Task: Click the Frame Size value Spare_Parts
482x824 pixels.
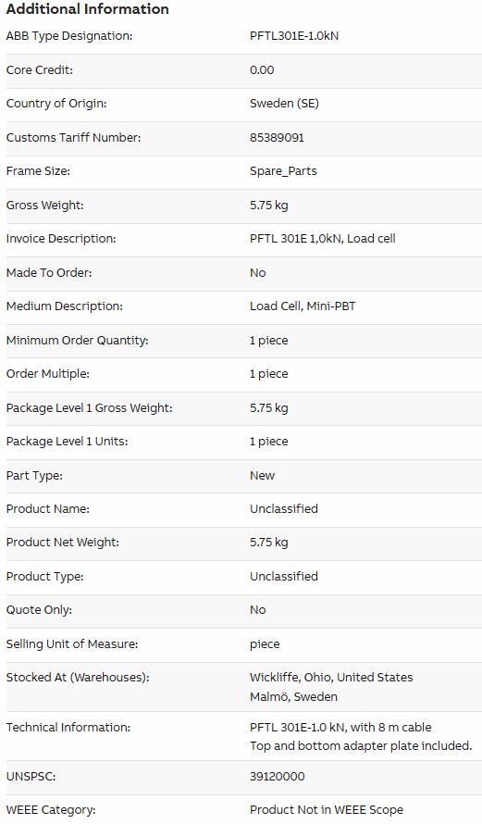Action: coord(283,171)
